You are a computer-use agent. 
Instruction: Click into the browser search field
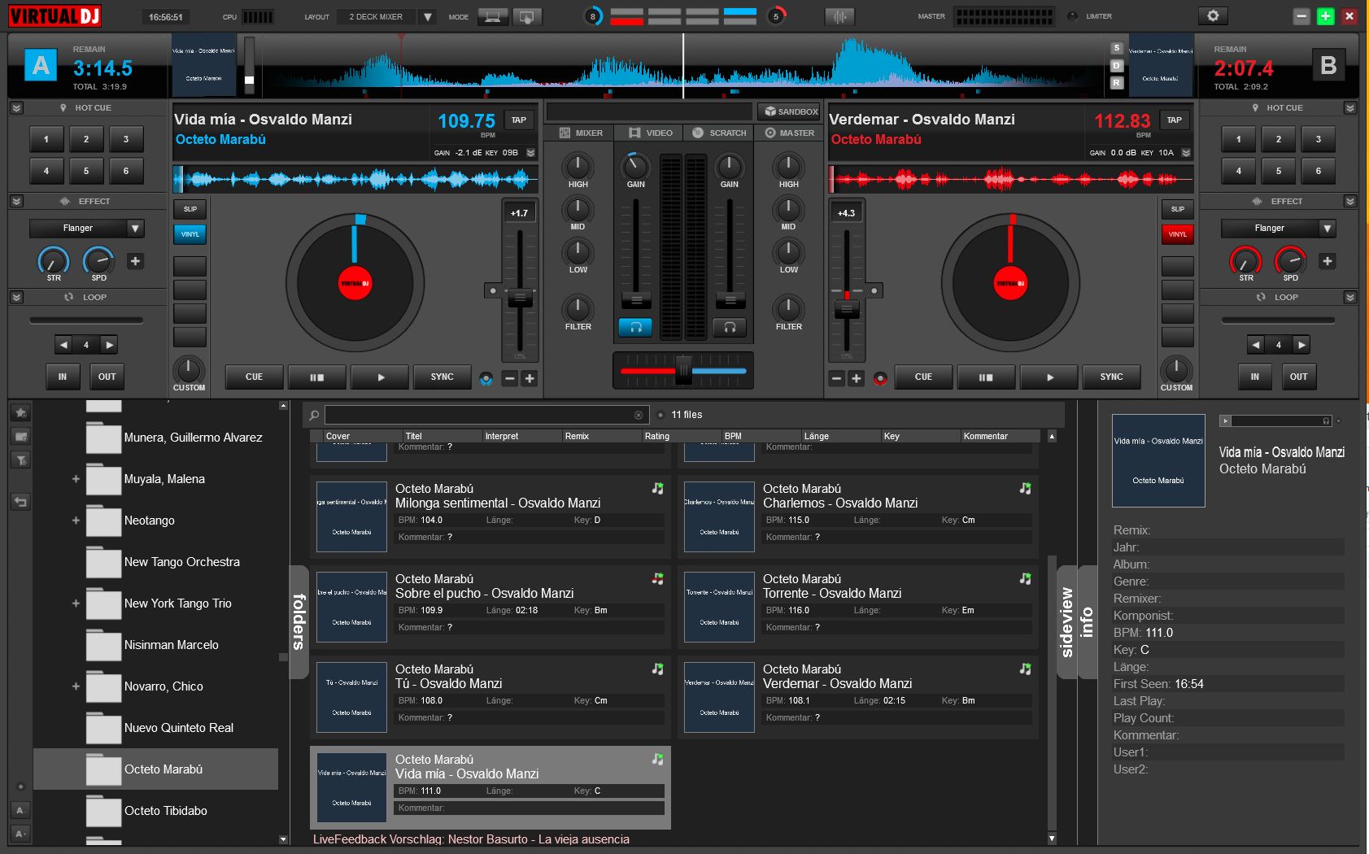(486, 415)
